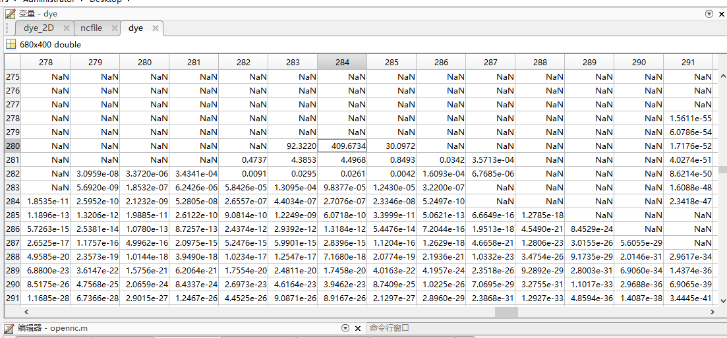Click the vertical scrollbar thumb
Image resolution: width=727 pixels, height=338 pixels.
722,169
